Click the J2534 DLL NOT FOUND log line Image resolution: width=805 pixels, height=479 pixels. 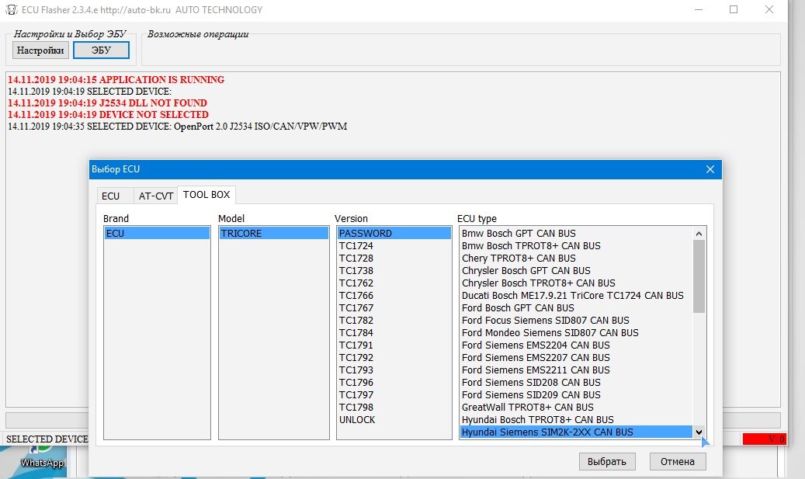[x=107, y=103]
